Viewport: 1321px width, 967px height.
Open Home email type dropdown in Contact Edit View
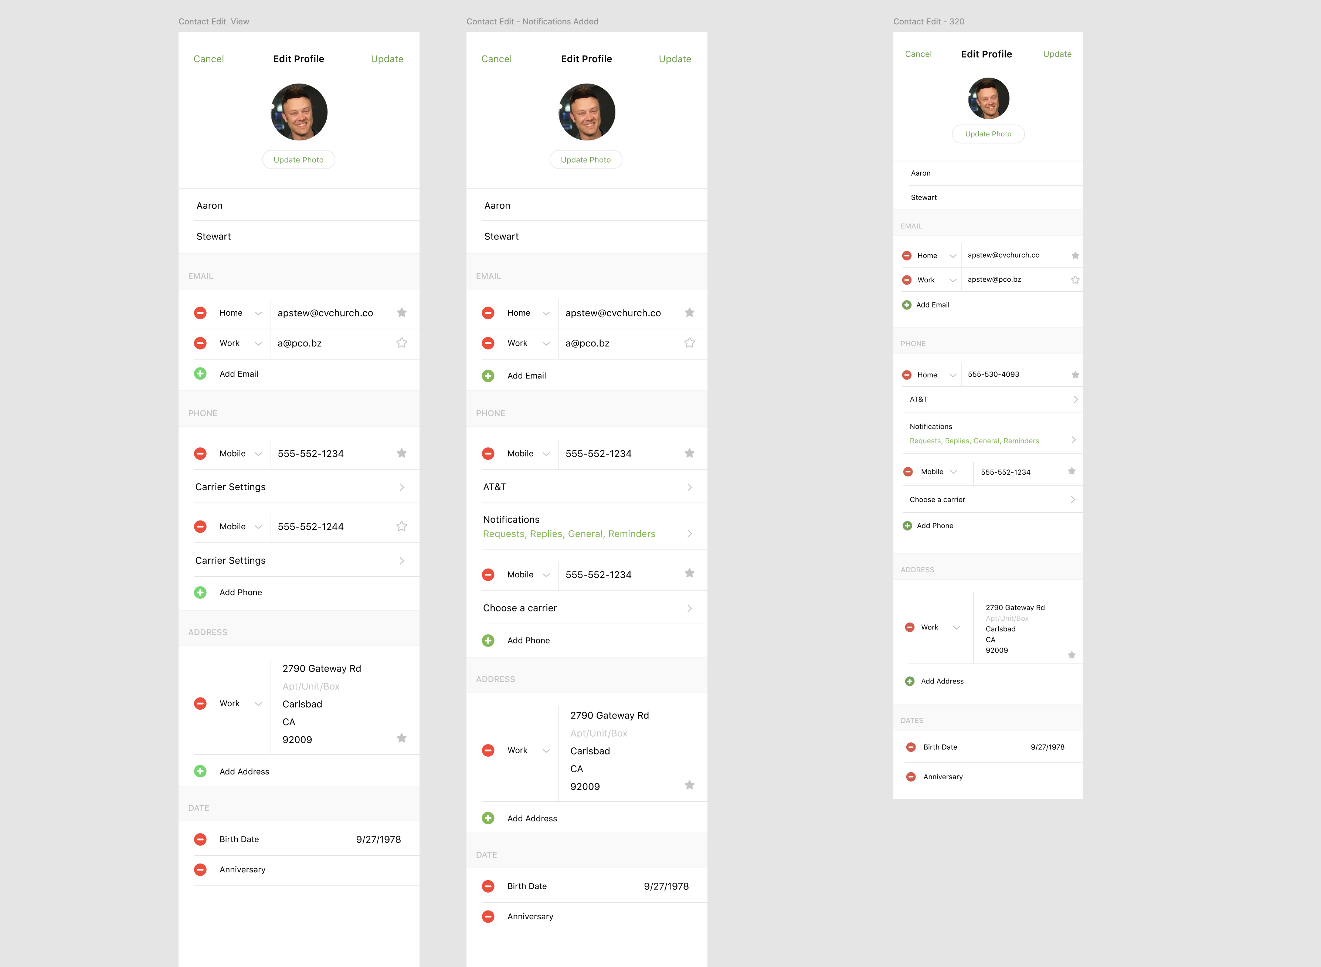[258, 314]
